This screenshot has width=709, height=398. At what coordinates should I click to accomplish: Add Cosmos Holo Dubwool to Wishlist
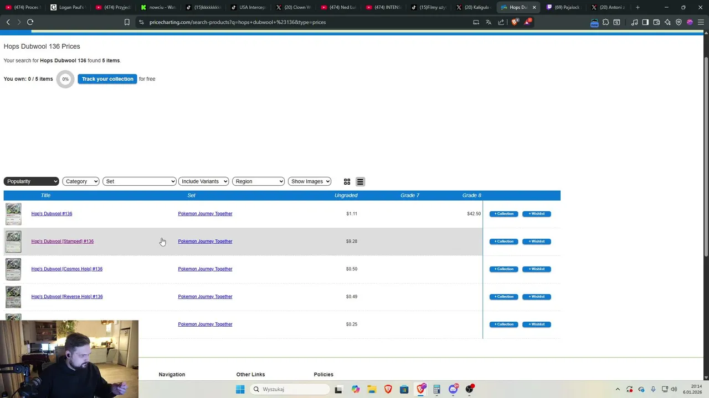(x=536, y=269)
